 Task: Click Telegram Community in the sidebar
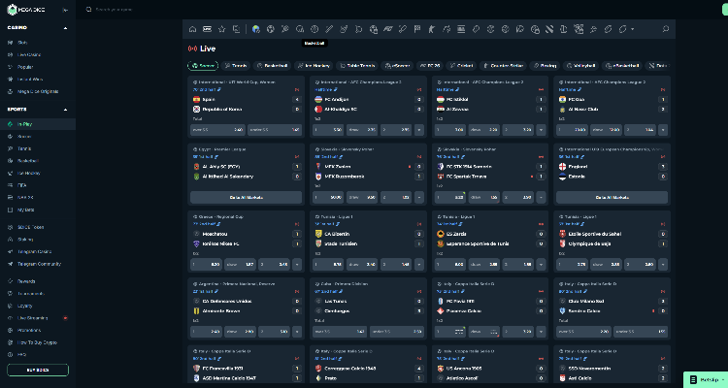pos(39,264)
